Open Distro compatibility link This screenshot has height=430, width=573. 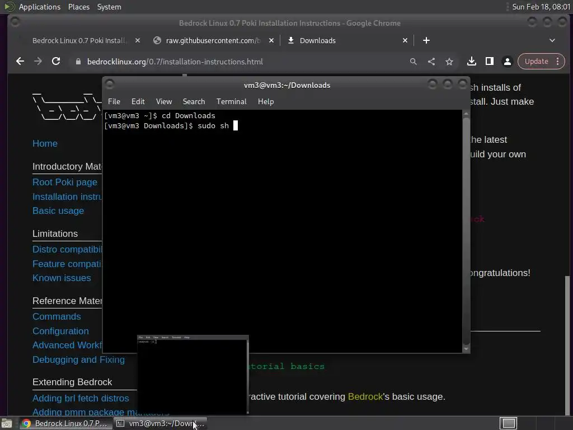pos(67,249)
